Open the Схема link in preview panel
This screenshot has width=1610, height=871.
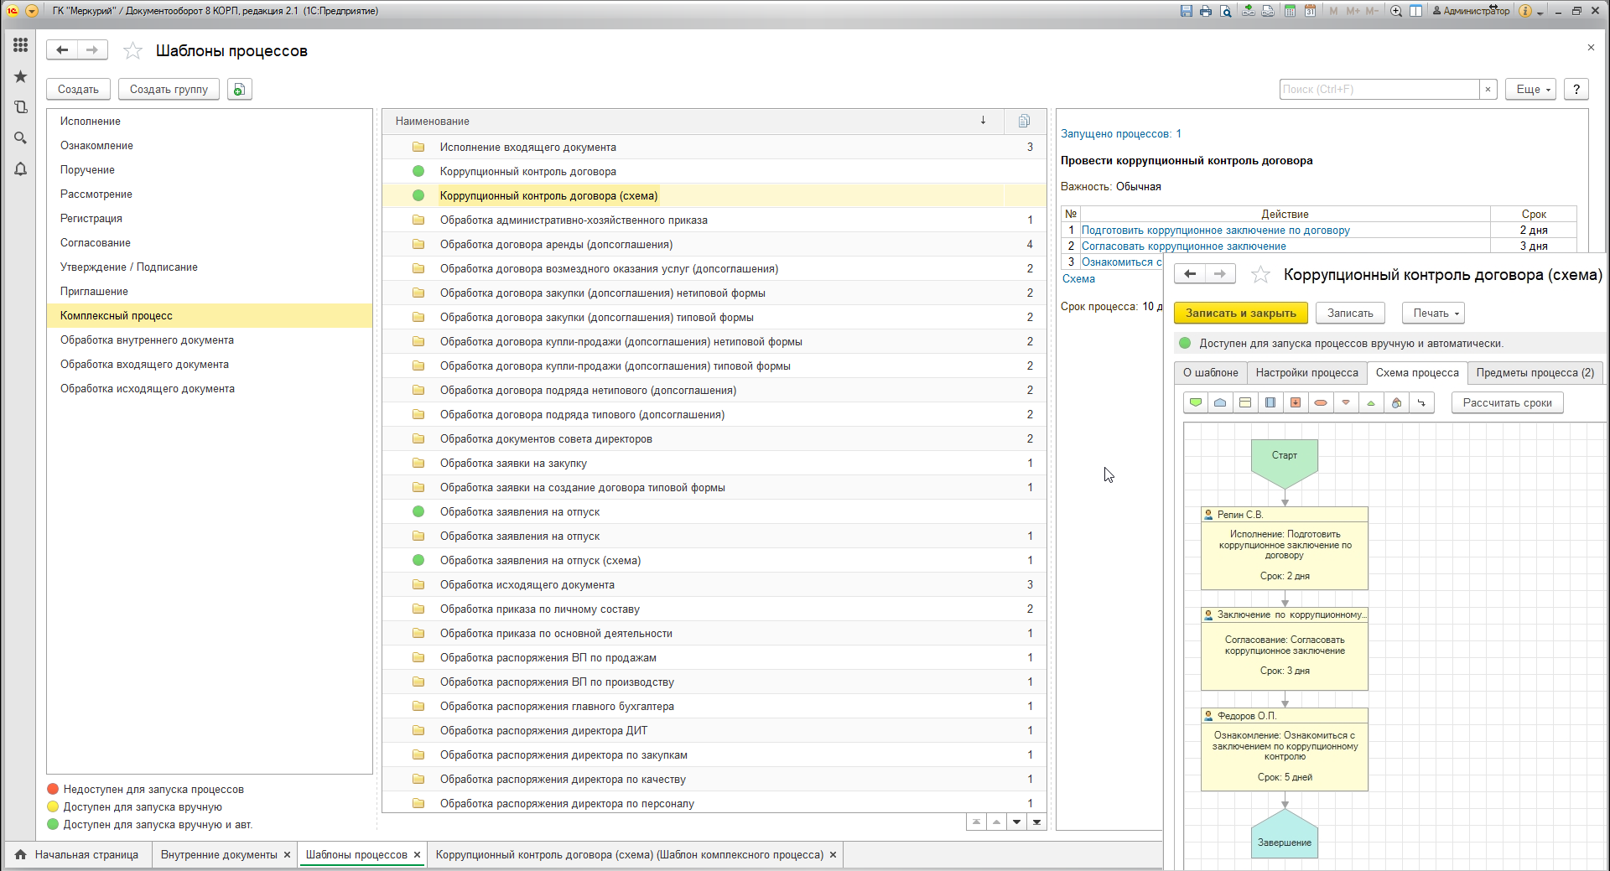1078,279
